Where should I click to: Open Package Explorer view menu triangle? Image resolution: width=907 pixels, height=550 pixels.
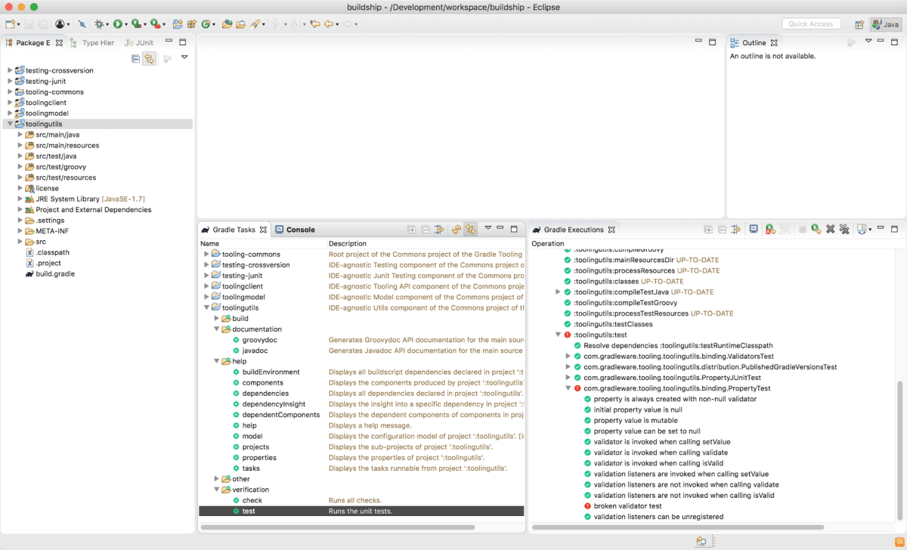(x=184, y=57)
